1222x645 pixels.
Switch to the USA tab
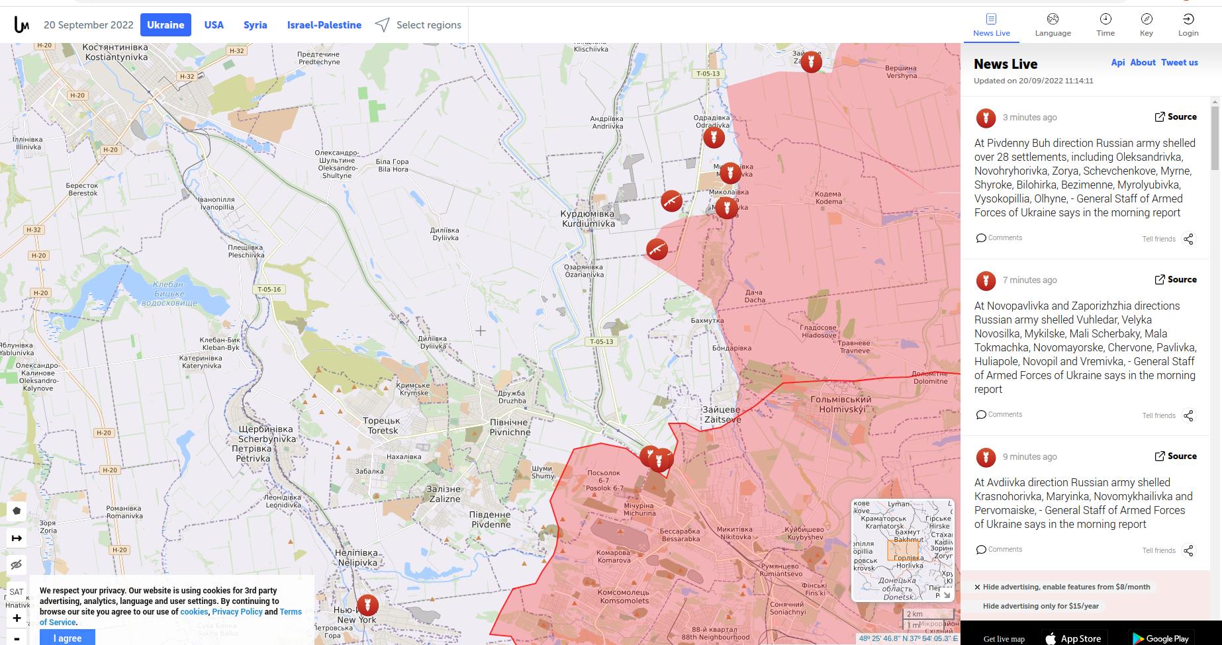pos(214,24)
